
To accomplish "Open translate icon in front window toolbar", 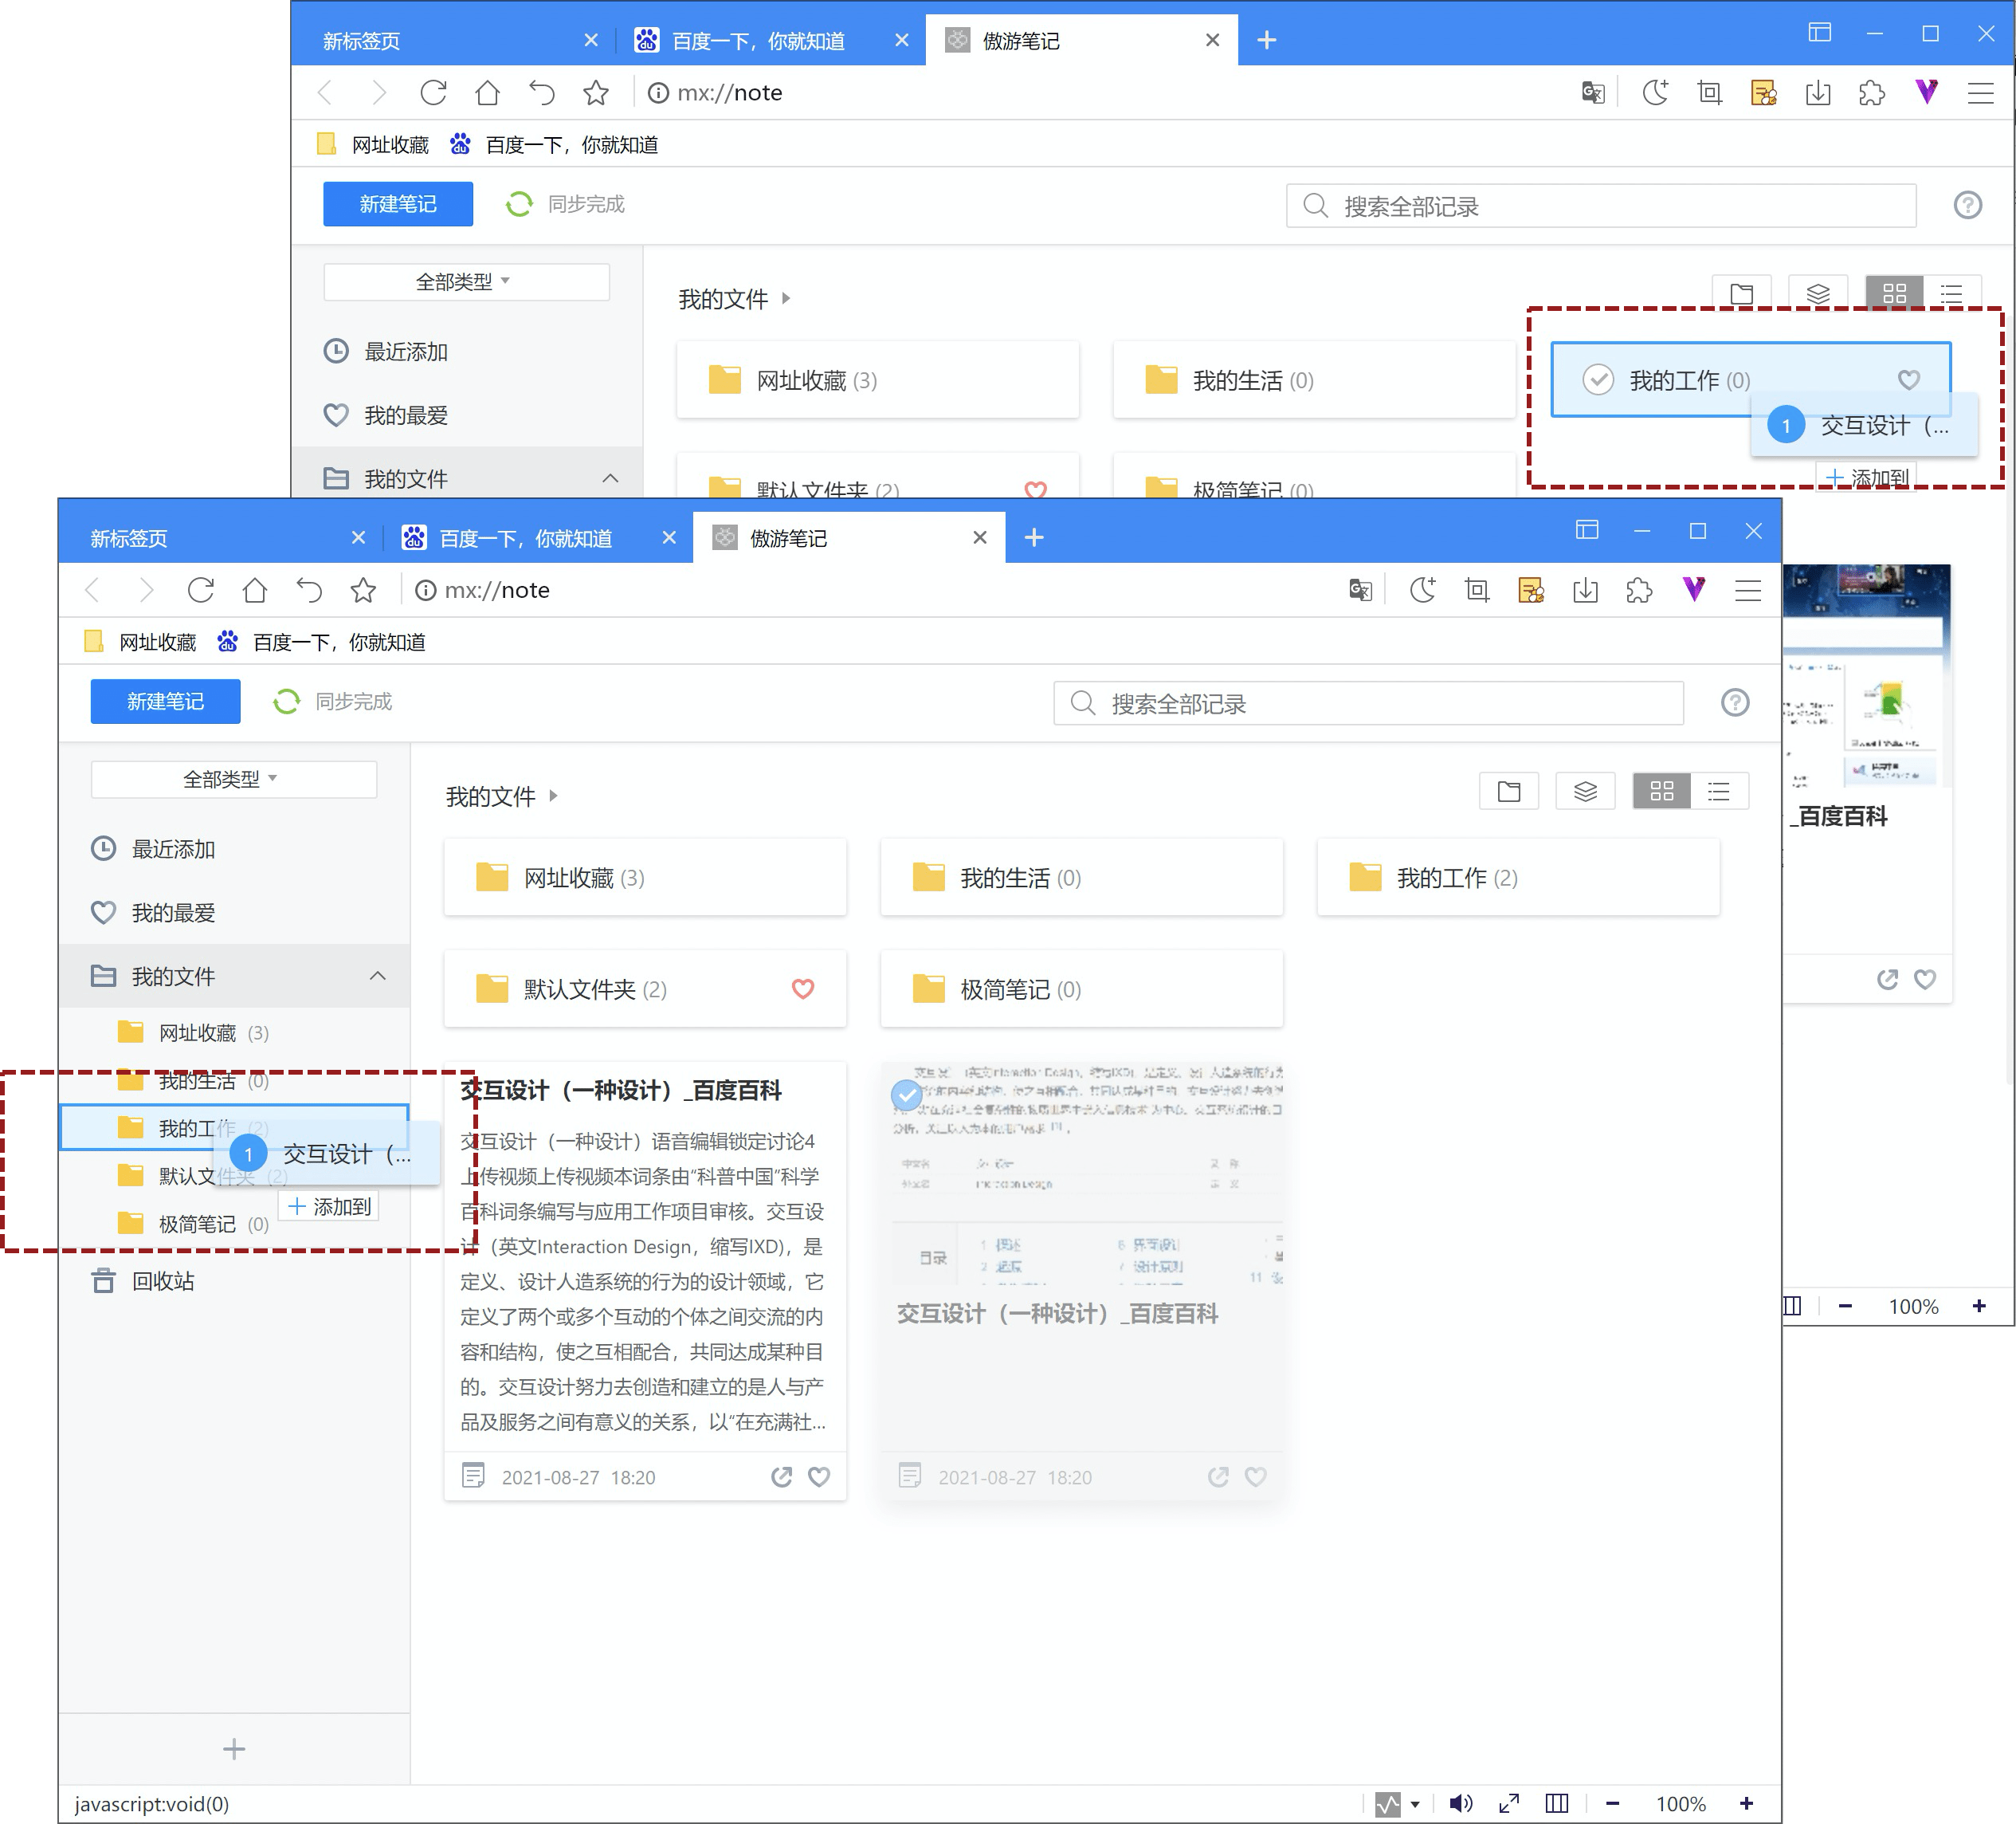I will click(x=1360, y=590).
